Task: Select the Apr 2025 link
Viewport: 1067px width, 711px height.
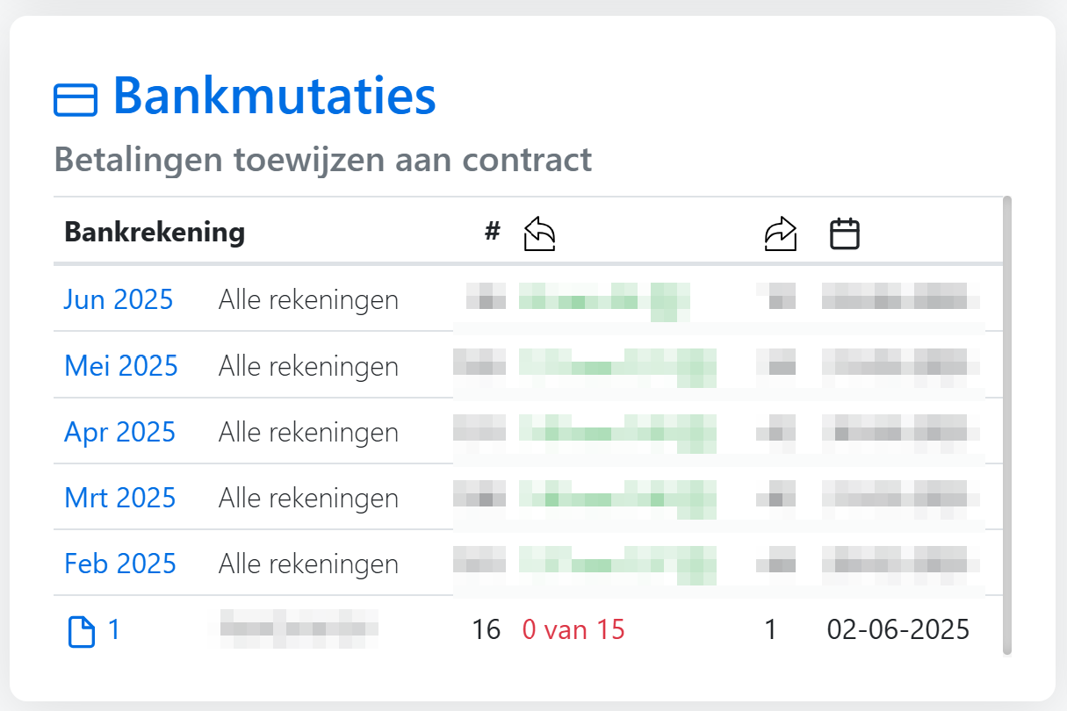Action: [120, 432]
